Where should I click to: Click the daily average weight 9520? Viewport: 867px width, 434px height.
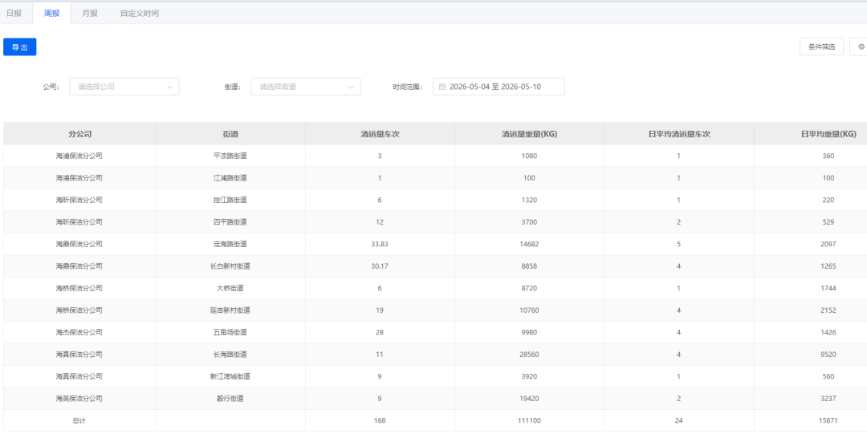click(828, 354)
